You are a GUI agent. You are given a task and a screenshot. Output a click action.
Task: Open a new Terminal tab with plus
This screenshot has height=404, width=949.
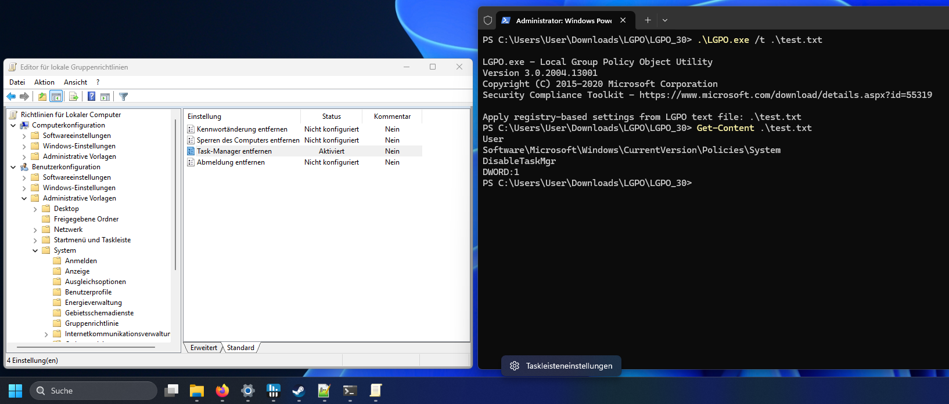point(648,20)
